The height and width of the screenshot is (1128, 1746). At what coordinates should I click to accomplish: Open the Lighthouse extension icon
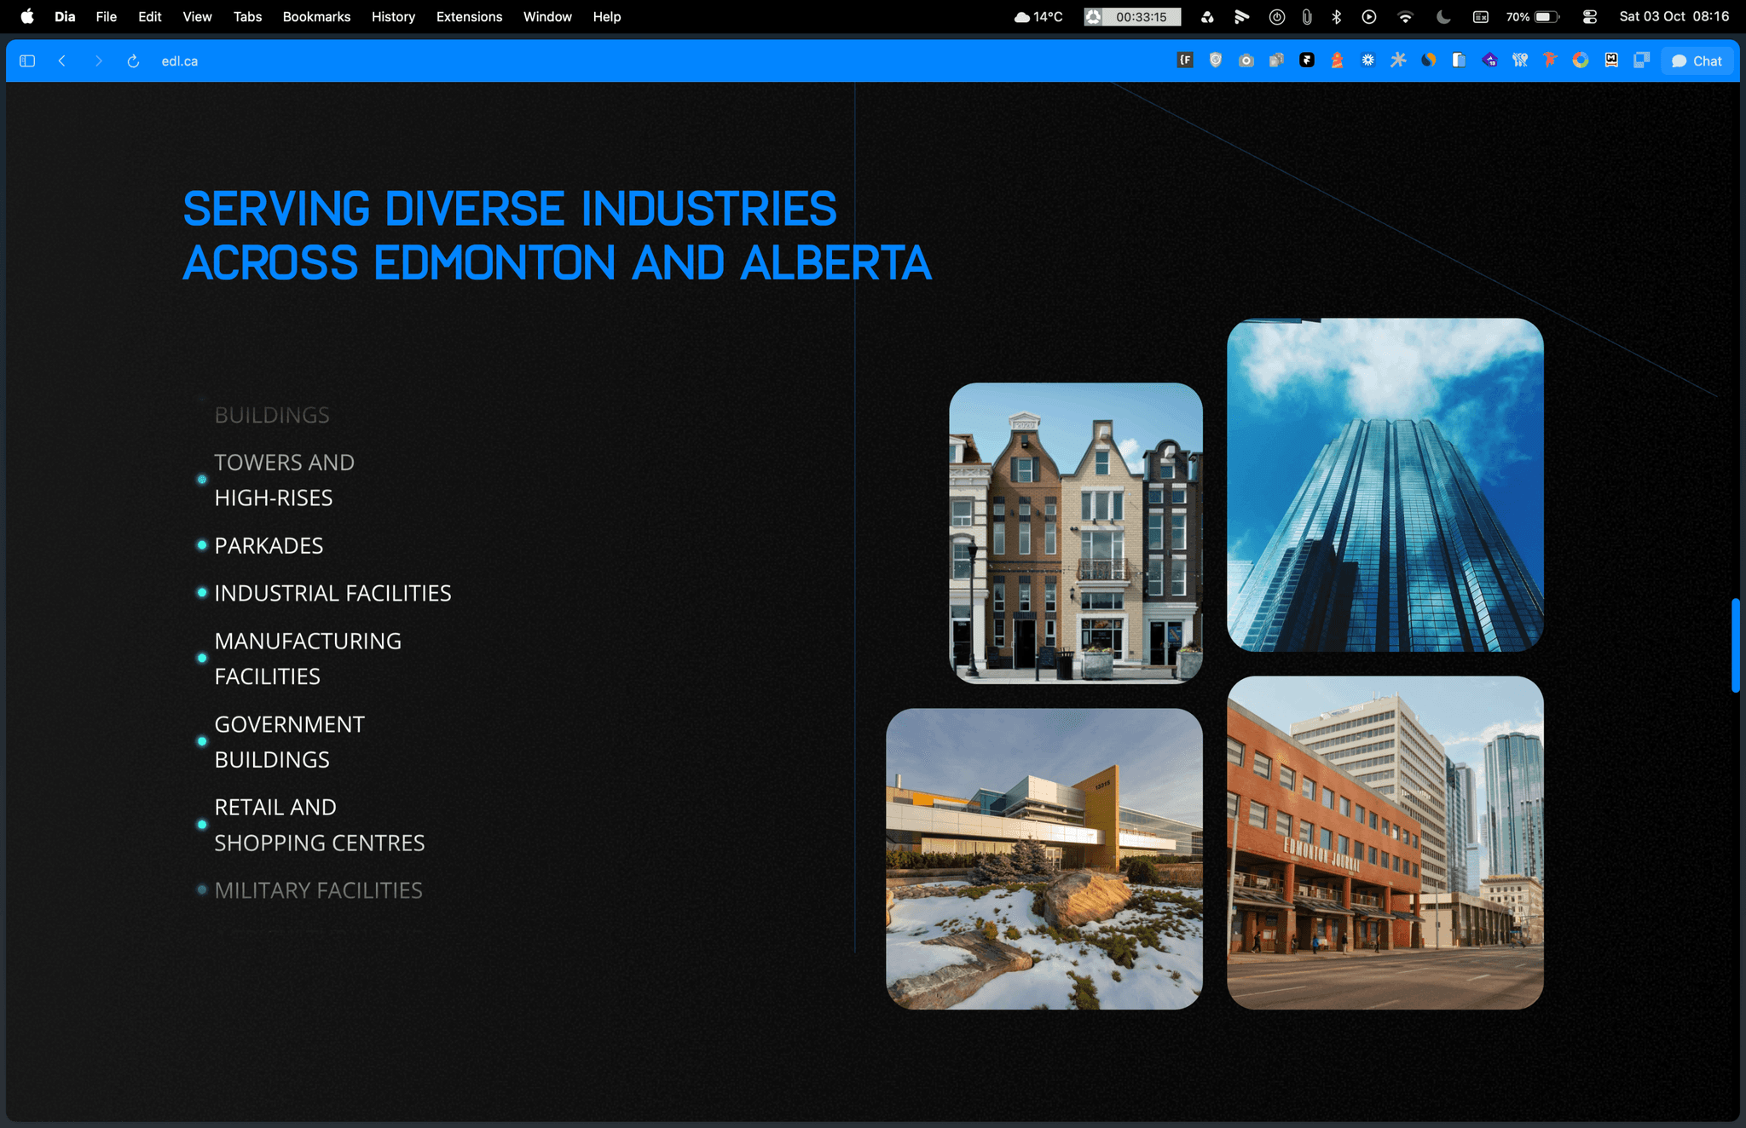1338,60
